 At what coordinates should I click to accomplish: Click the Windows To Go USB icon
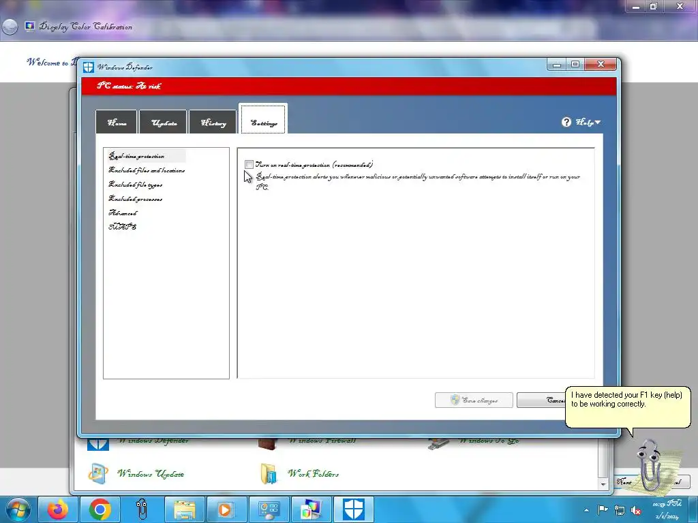pyautogui.click(x=438, y=443)
